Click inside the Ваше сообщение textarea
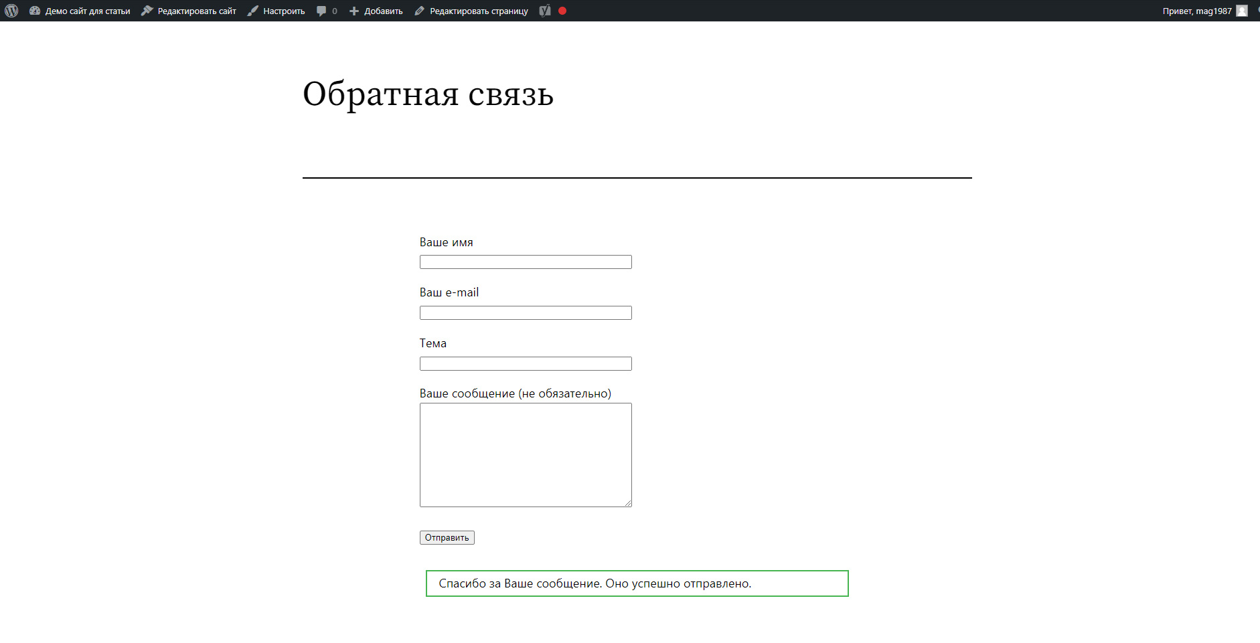The width and height of the screenshot is (1260, 643). 526,455
